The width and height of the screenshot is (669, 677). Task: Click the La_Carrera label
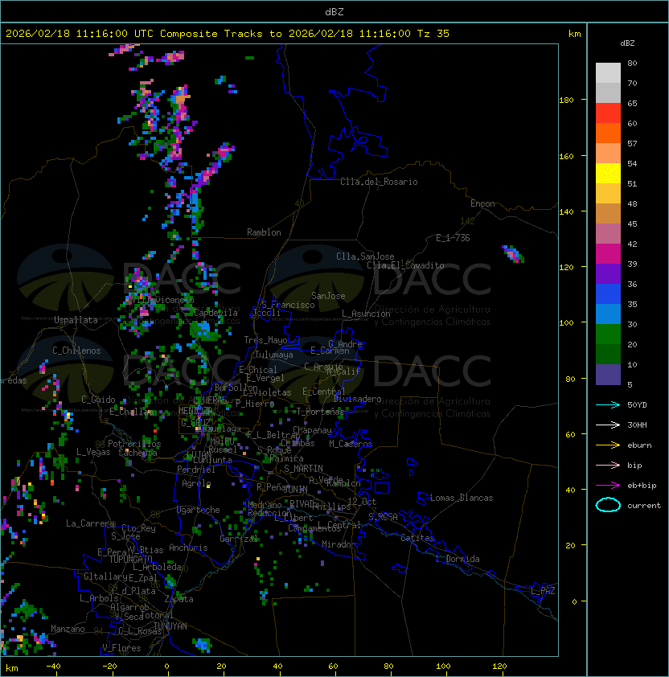coord(90,523)
